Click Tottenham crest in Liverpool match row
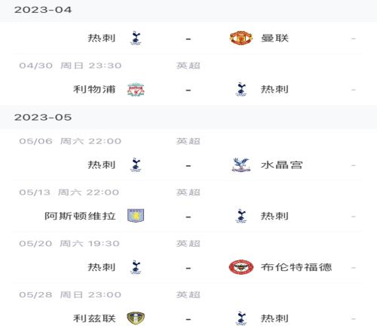Screen dimensions: 377x332 click(x=241, y=90)
